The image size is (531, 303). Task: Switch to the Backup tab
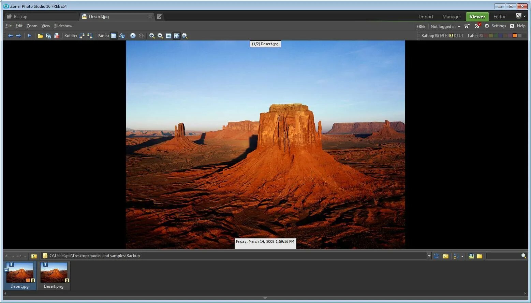(x=41, y=16)
